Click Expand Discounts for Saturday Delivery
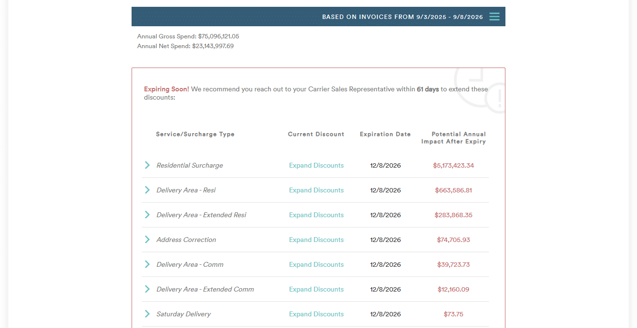The height and width of the screenshot is (328, 637). coord(316,314)
